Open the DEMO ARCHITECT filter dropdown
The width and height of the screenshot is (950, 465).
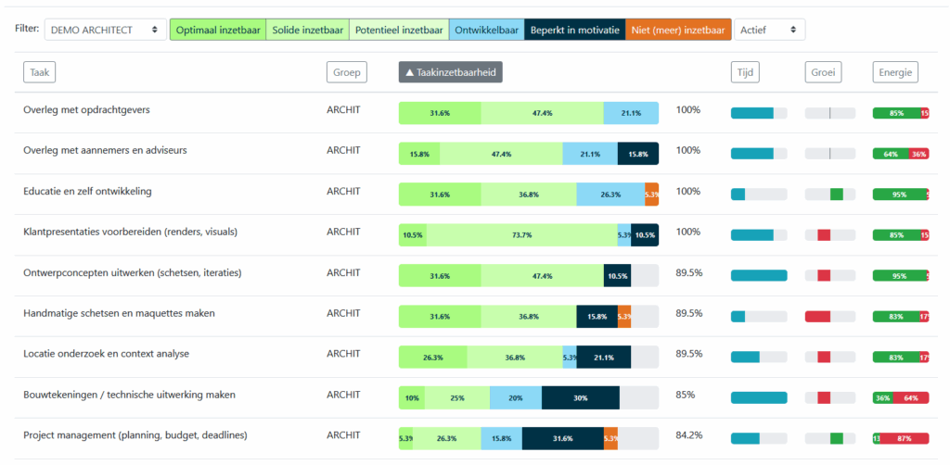coord(105,30)
